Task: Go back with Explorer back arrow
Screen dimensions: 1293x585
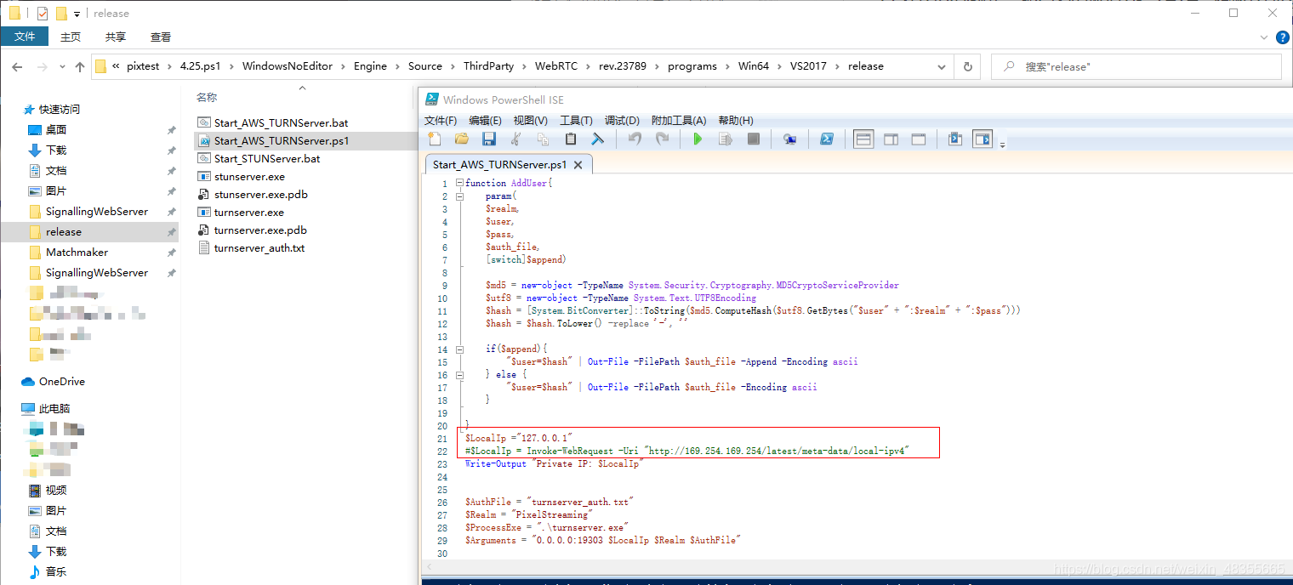Action: [17, 66]
